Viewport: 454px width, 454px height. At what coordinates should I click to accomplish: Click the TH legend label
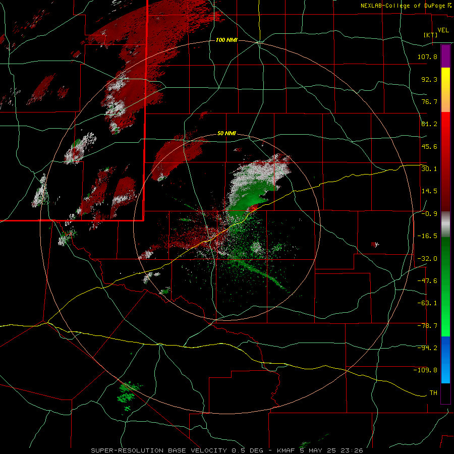433,393
